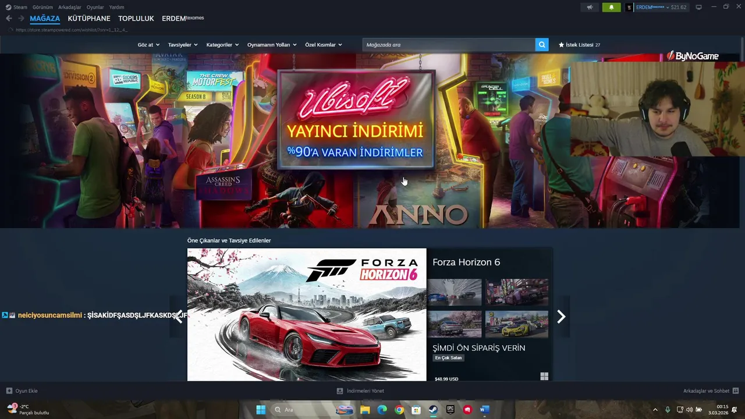Click the store URL text under the tabs
This screenshot has height=419, width=745.
72,30
